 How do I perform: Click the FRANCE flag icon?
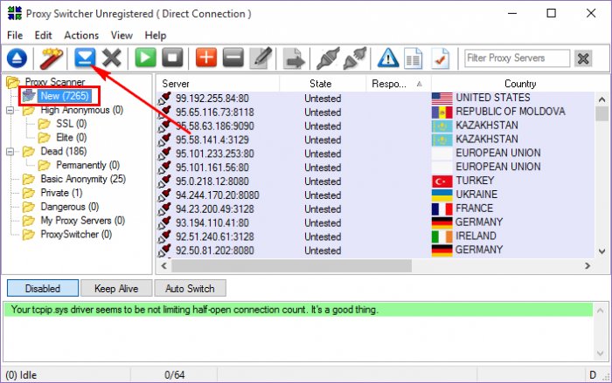pyautogui.click(x=442, y=209)
